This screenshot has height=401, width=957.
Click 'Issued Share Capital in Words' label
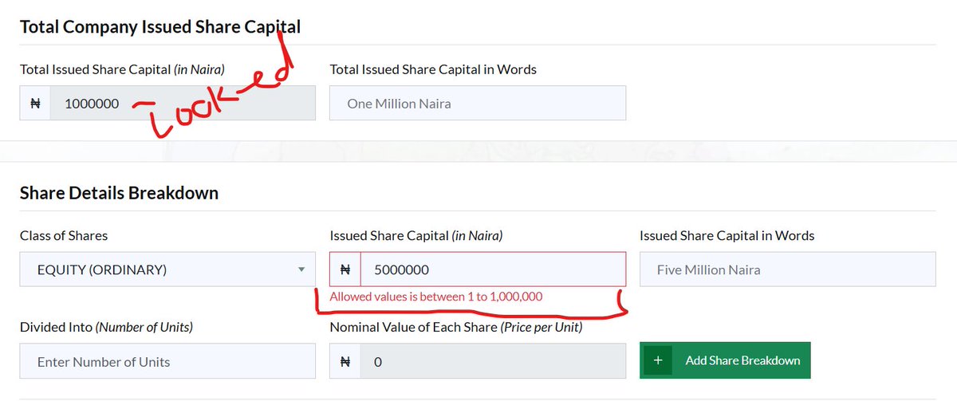click(x=727, y=235)
